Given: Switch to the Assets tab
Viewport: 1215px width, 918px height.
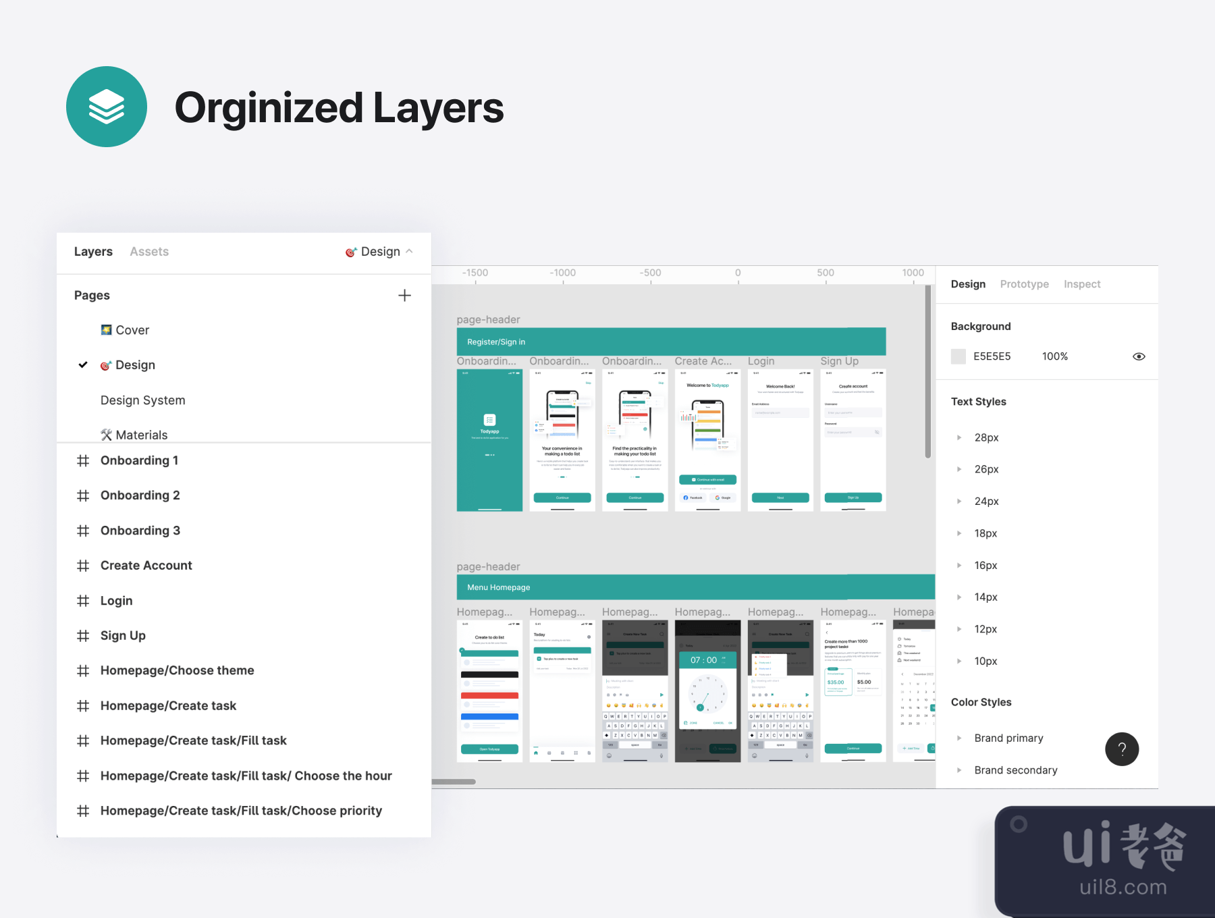Looking at the screenshot, I should pyautogui.click(x=149, y=252).
